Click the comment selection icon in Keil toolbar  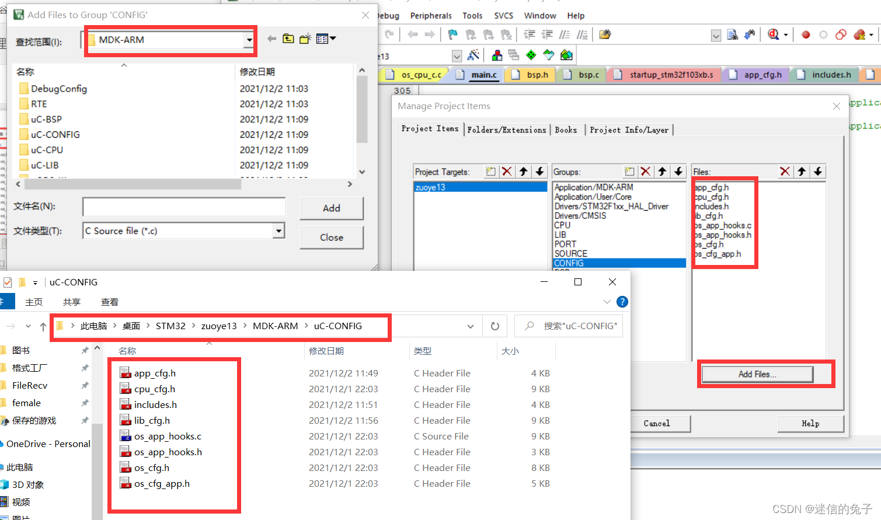[x=565, y=34]
